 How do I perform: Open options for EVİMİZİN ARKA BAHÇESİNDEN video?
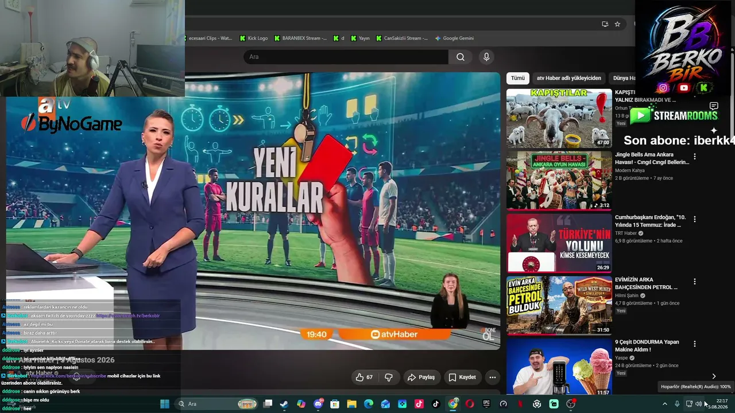pos(694,282)
